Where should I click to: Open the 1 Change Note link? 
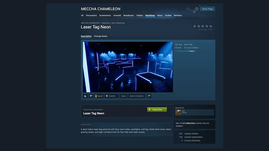point(182,51)
